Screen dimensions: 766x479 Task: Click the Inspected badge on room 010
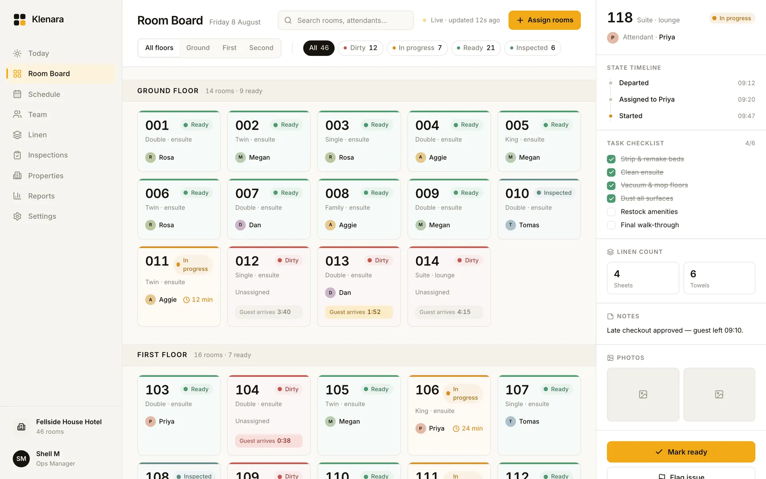click(x=554, y=193)
